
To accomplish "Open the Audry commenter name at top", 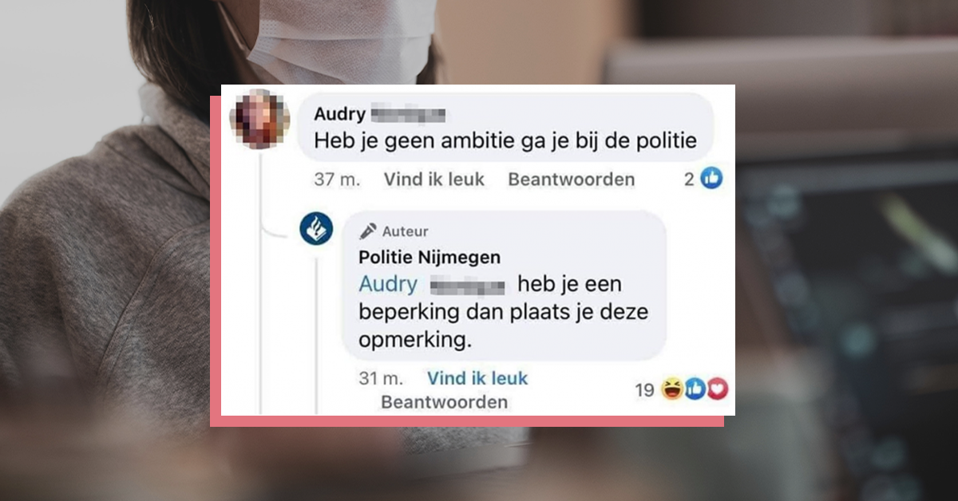I will (339, 115).
